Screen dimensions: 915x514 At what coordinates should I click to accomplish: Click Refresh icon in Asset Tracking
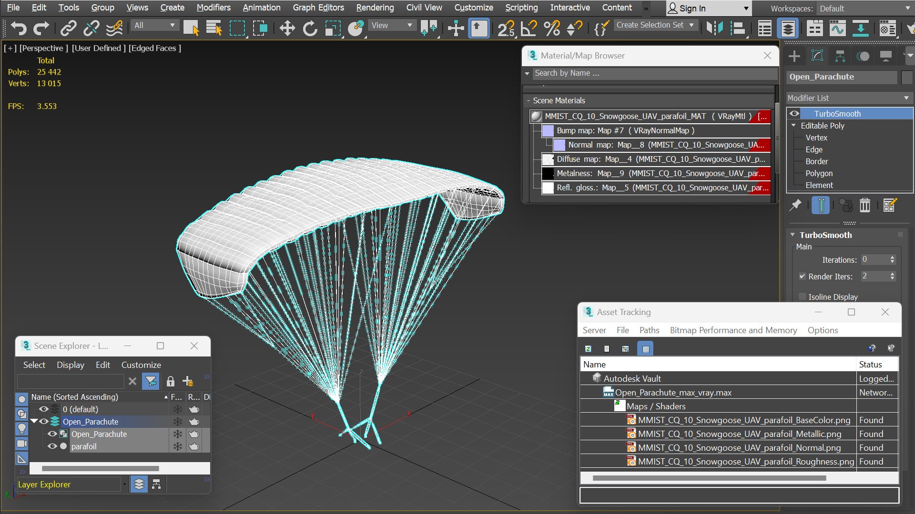pos(588,349)
